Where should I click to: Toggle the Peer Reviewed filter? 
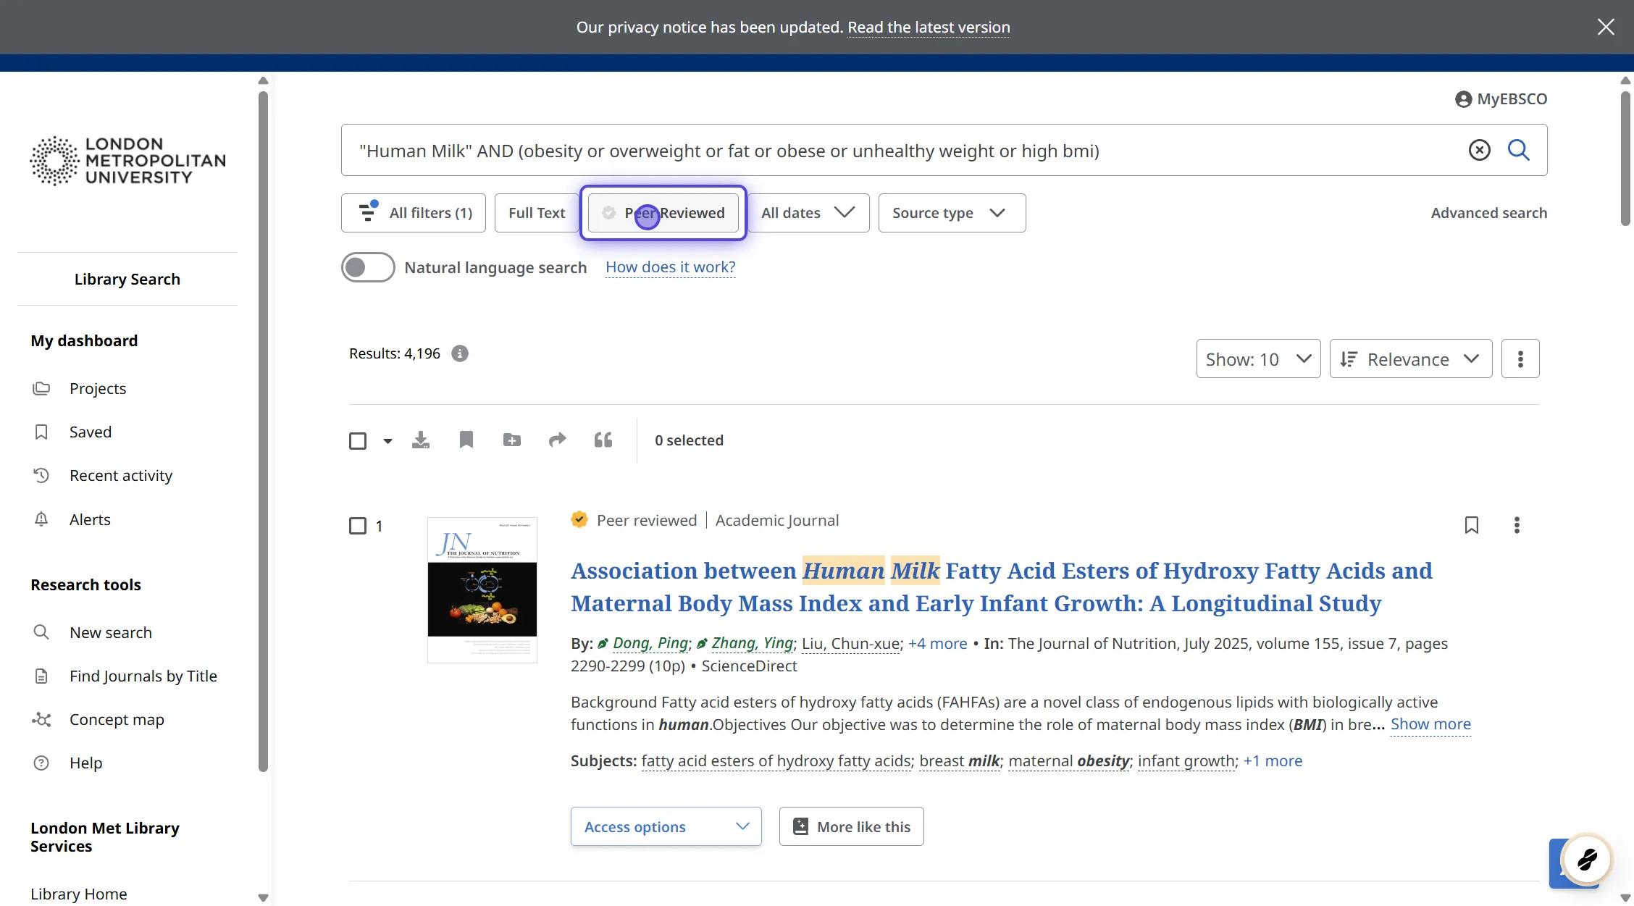point(663,213)
